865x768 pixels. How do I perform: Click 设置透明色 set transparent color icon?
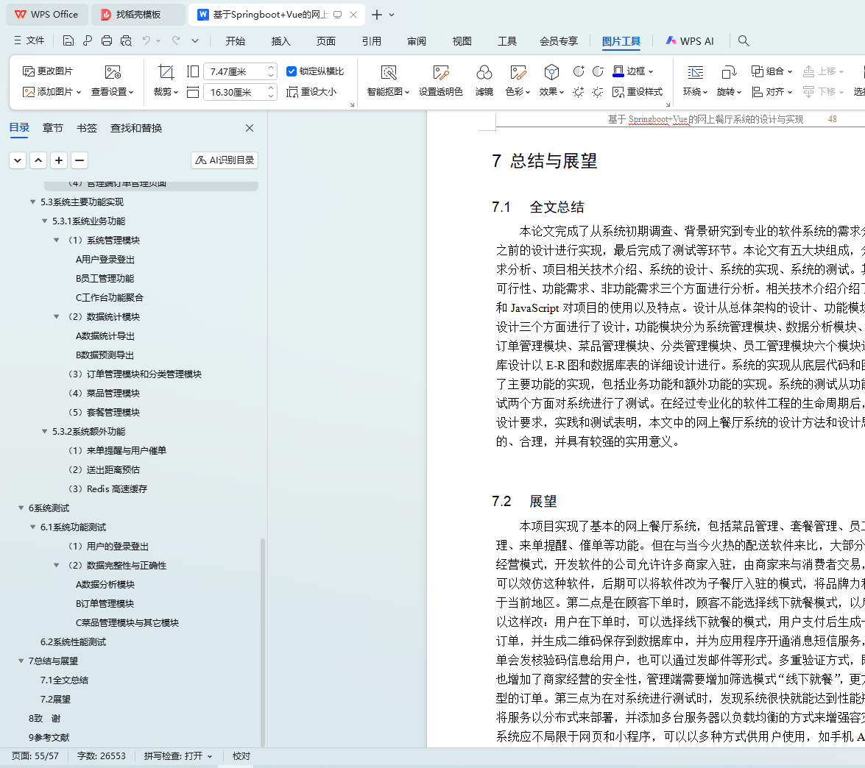(441, 72)
